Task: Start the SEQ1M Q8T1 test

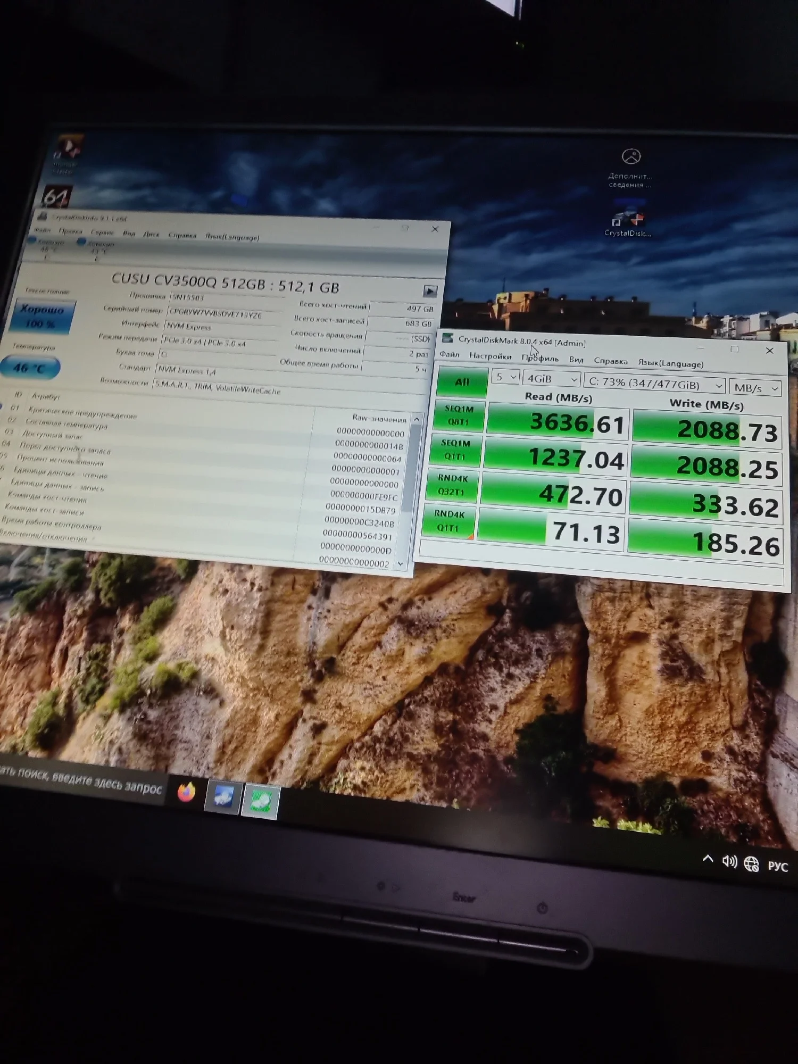Action: (459, 415)
